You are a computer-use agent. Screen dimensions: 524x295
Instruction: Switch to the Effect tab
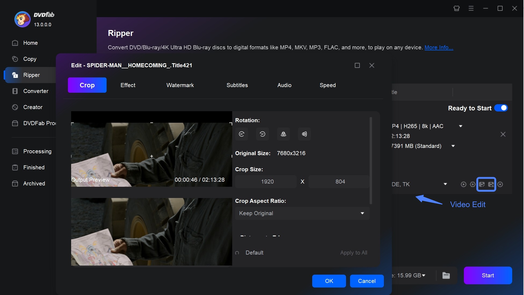click(x=128, y=85)
